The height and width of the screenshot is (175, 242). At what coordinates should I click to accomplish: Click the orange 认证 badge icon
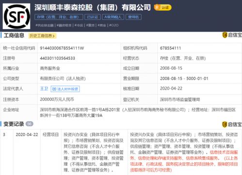click(162, 7)
